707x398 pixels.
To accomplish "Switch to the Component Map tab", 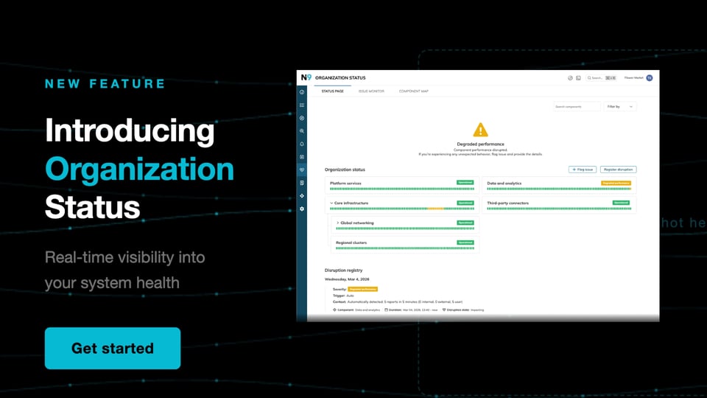I will pyautogui.click(x=413, y=91).
